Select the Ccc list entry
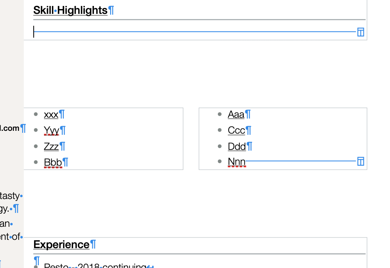 (x=236, y=130)
